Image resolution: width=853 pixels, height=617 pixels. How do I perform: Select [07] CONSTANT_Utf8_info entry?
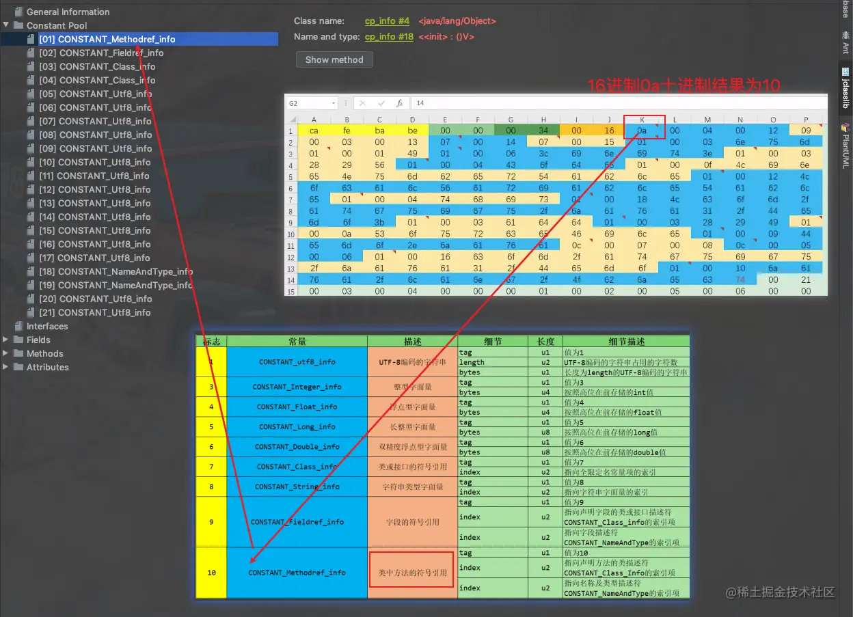pyautogui.click(x=95, y=121)
